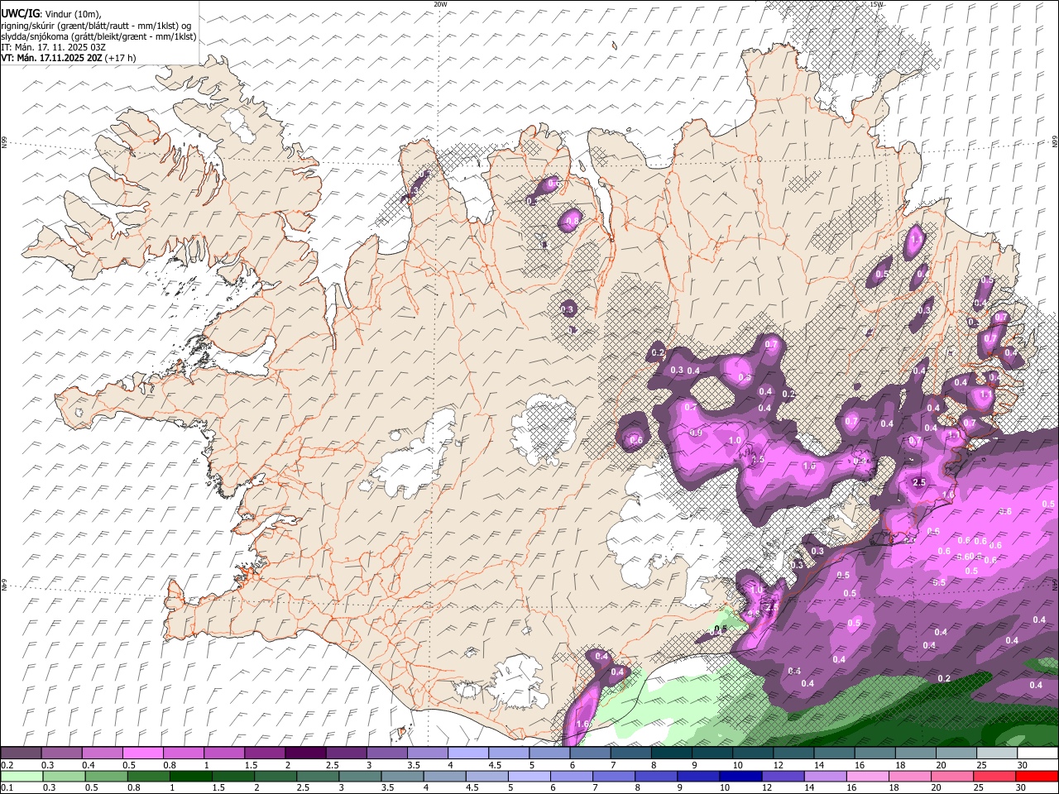Image resolution: width=1059 pixels, height=794 pixels.
Task: Click the '3.5' label in the snow legend row
Action: point(414,765)
